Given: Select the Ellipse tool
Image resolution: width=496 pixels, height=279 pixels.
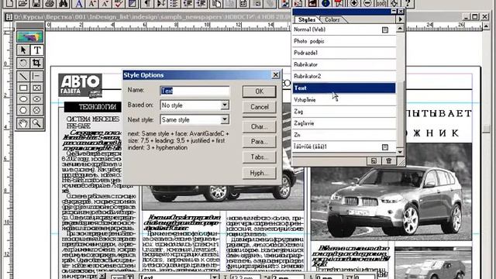Looking at the screenshot, I should [x=23, y=99].
